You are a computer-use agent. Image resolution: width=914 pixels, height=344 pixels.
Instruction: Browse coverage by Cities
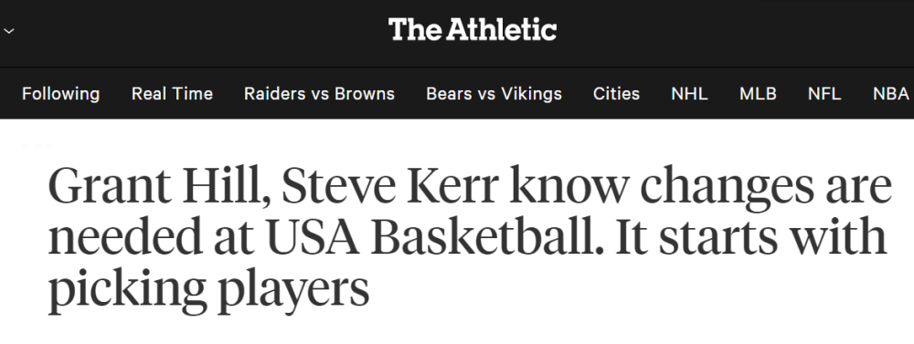[616, 94]
